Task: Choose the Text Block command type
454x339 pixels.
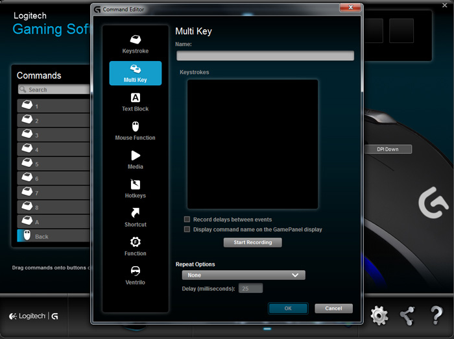Action: click(135, 102)
